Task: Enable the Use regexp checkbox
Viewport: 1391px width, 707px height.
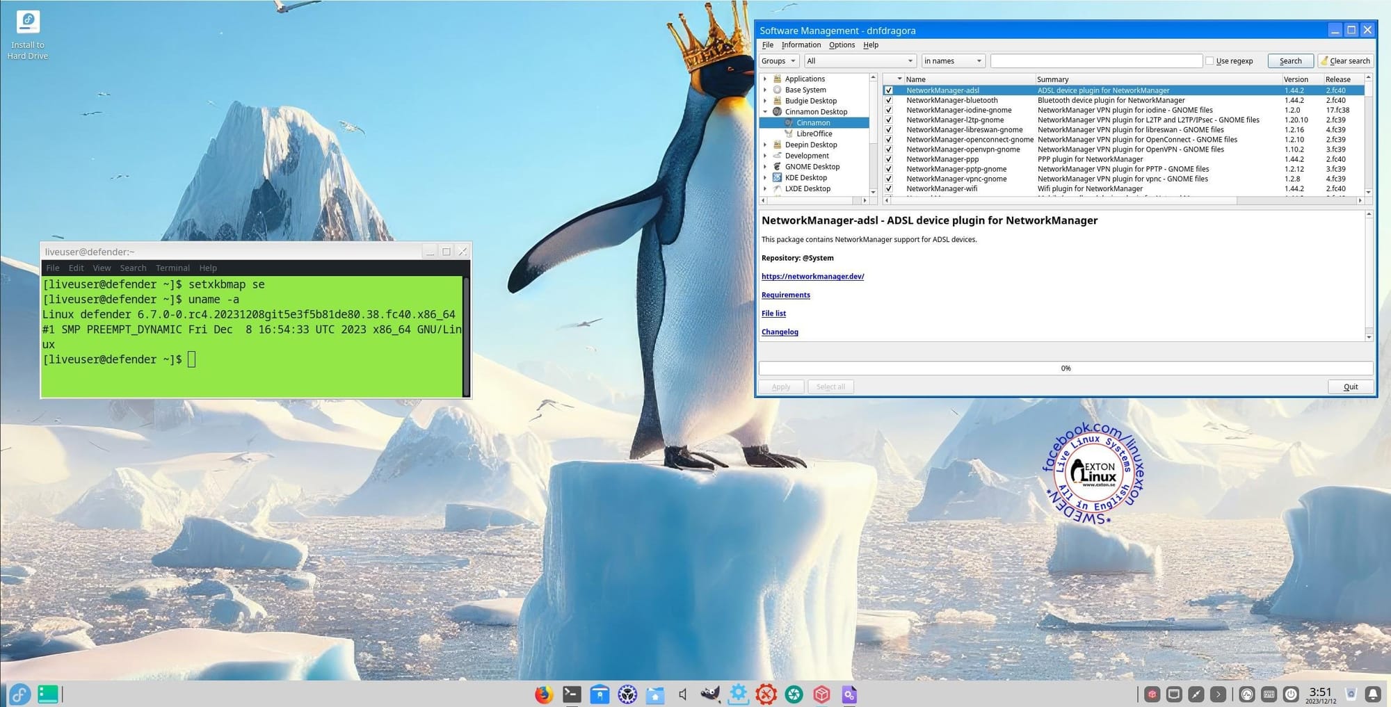Action: [1209, 61]
